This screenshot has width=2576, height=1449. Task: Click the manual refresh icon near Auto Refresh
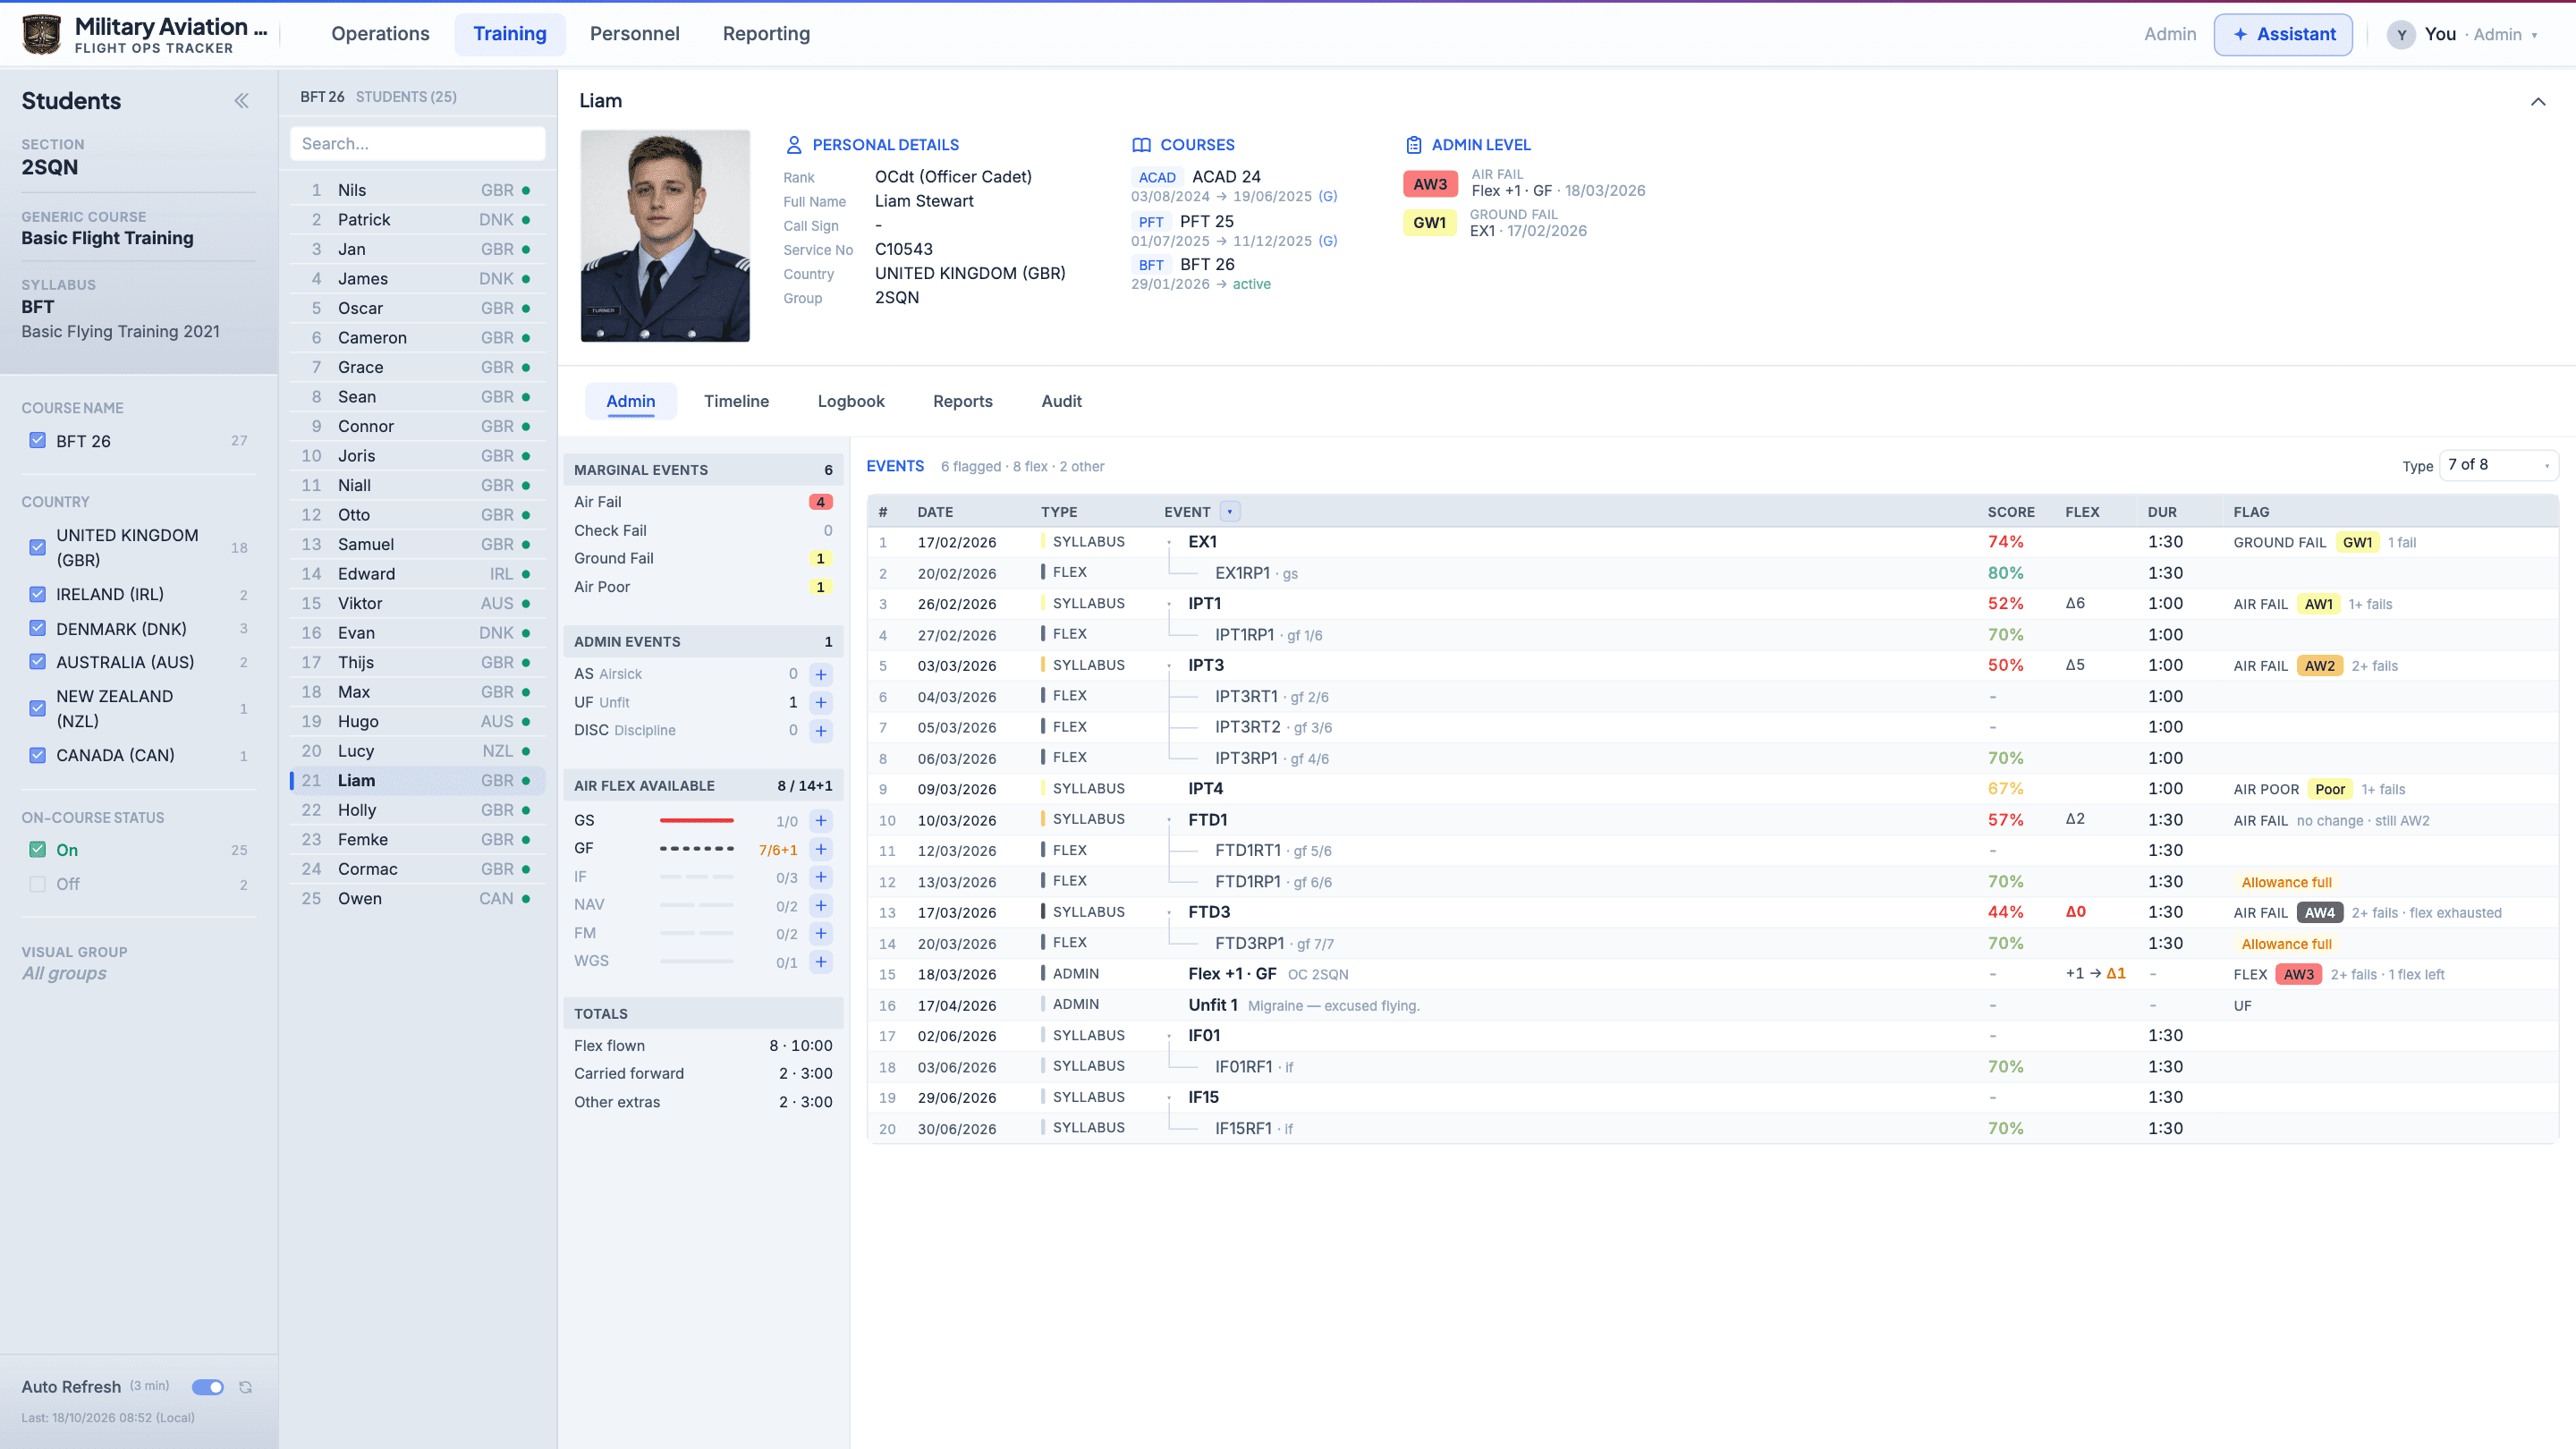[x=245, y=1387]
